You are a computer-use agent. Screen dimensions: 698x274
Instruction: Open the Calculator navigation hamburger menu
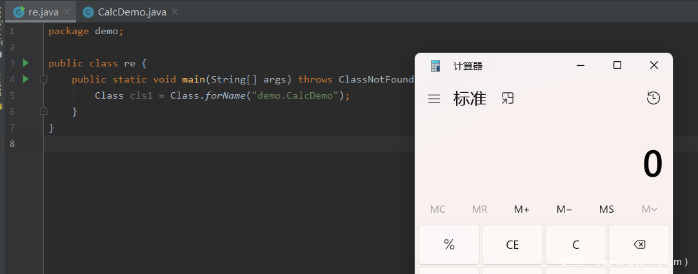click(434, 99)
